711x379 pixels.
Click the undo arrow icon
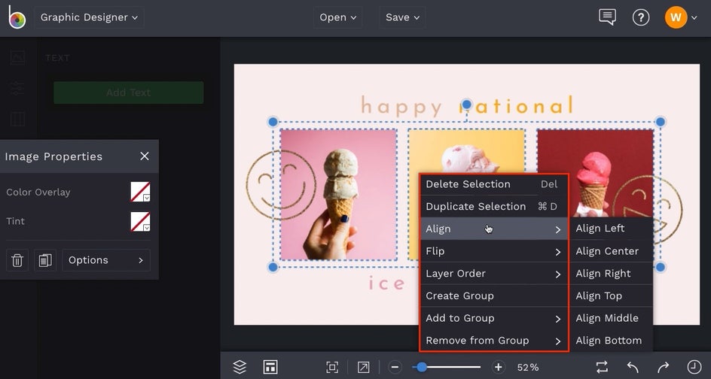coord(633,367)
